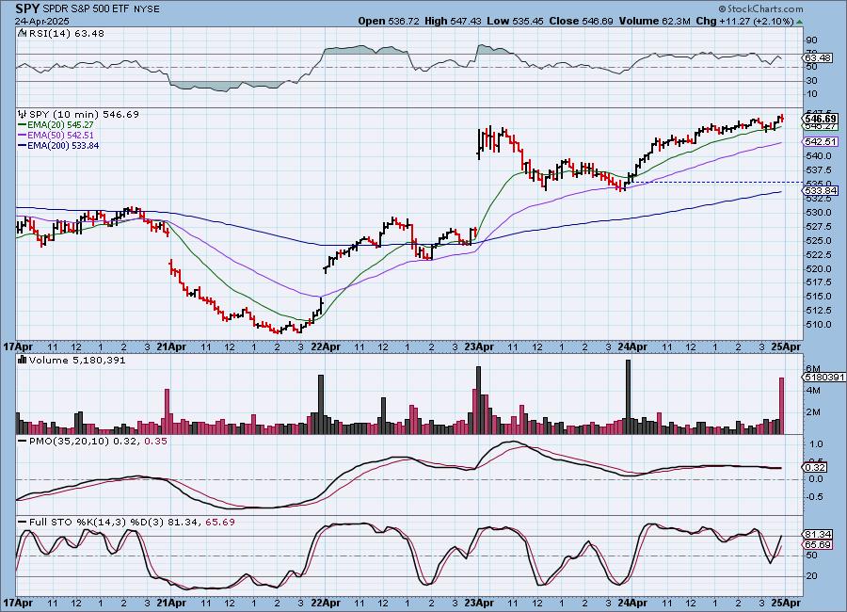This screenshot has width=847, height=612.
Task: Click the purple EMA(50) legend line swatch
Action: 23,136
